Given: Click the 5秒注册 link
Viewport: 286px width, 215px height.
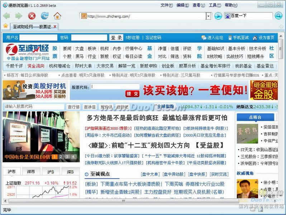Looking at the screenshot, I should [132, 38].
